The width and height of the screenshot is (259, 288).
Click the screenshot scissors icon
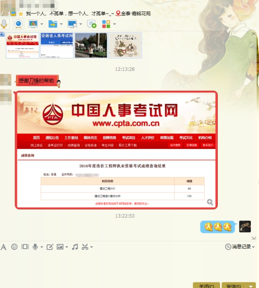(85, 247)
